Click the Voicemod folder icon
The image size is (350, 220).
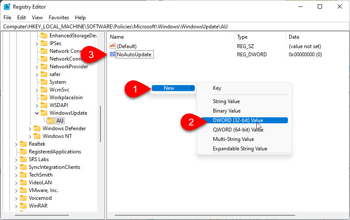23,198
